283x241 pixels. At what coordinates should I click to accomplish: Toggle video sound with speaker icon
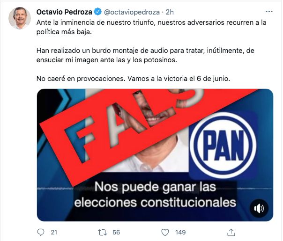coord(259,208)
